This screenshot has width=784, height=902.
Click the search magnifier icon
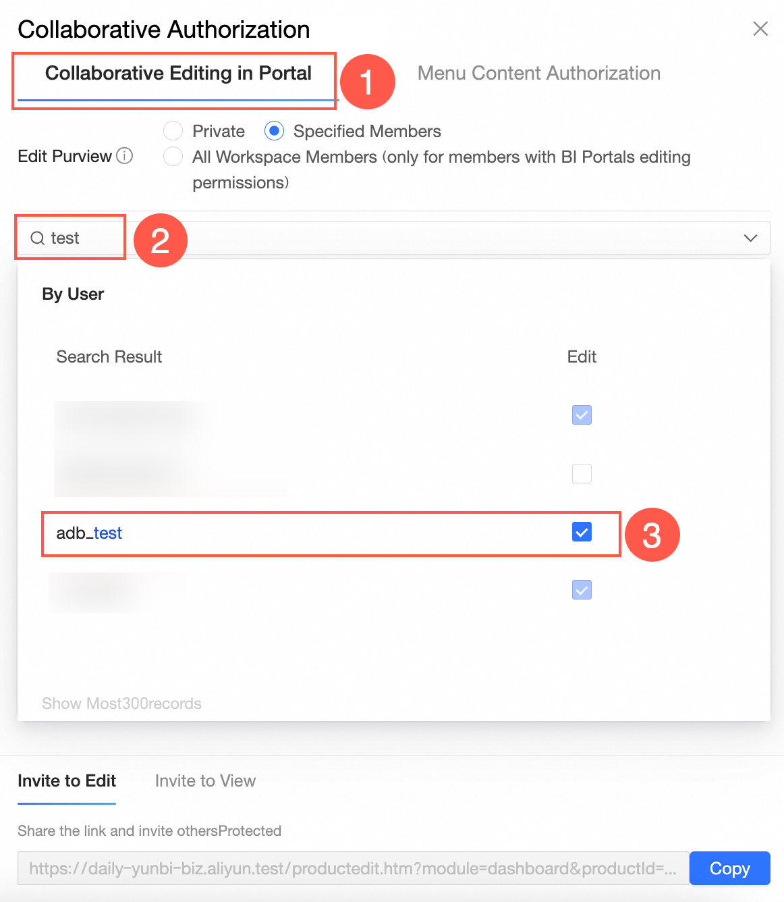[38, 238]
